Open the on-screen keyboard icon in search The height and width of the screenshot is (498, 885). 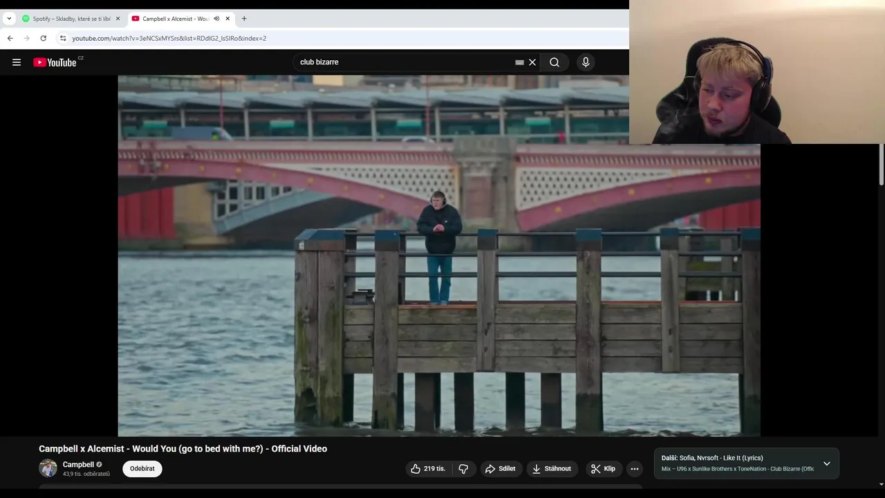[x=519, y=62]
